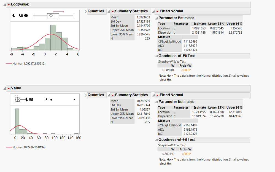This screenshot has width=275, height=172.
Task: Open the Value red triangle menu
Action: click(x=9, y=88)
